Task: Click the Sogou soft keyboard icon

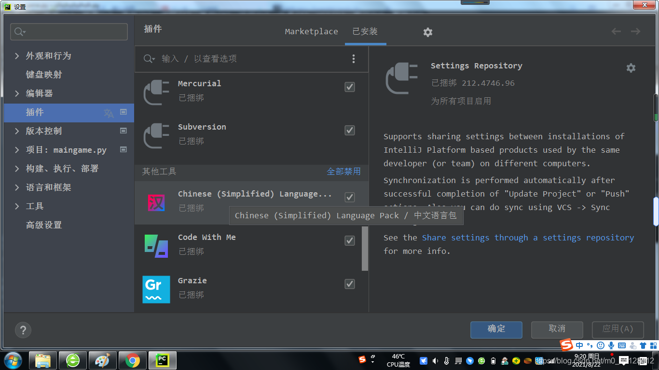Action: 622,345
